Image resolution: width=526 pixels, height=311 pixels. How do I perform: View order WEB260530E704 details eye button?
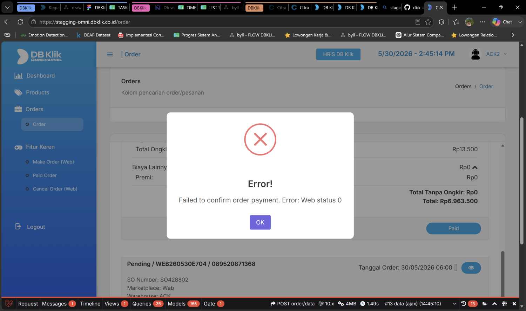471,268
